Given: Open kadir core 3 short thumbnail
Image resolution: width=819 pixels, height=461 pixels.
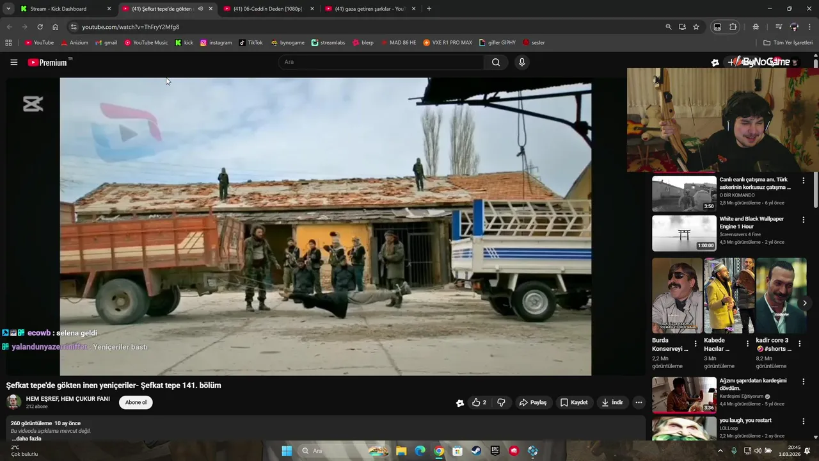Looking at the screenshot, I should 781,295.
